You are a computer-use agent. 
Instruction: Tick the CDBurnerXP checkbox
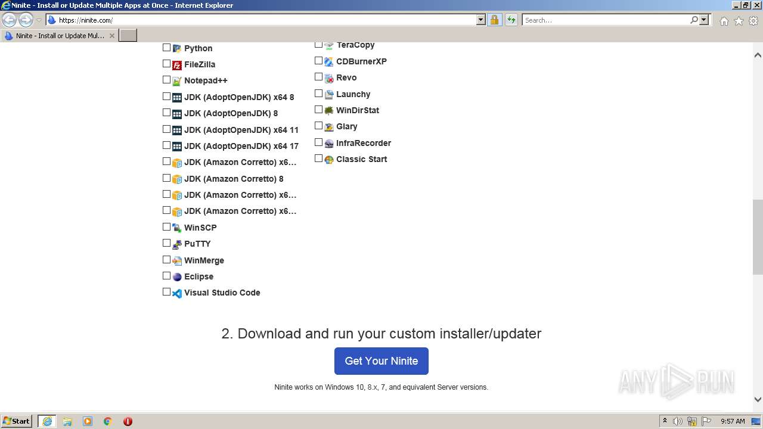pyautogui.click(x=319, y=61)
